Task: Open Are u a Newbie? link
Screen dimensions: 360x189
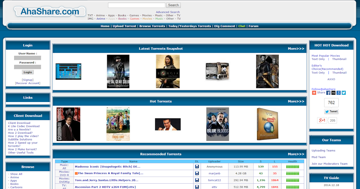Action: (x=19, y=130)
